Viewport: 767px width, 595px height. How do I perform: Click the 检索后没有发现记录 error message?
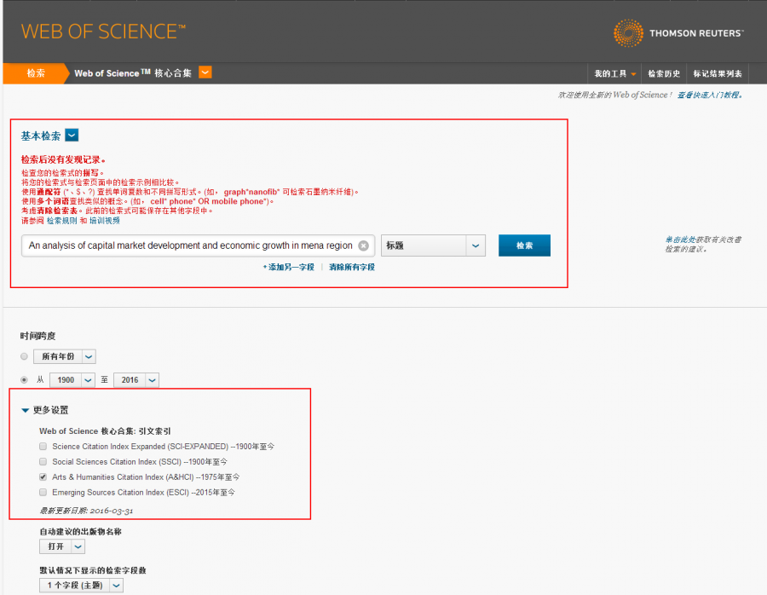62,159
